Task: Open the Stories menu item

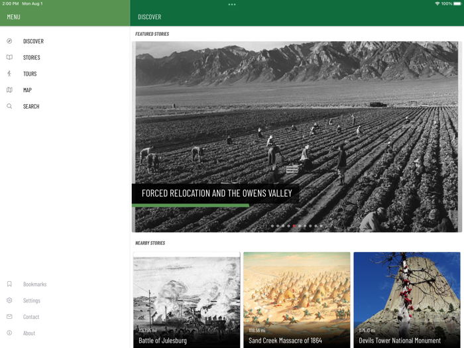Action: [x=32, y=58]
